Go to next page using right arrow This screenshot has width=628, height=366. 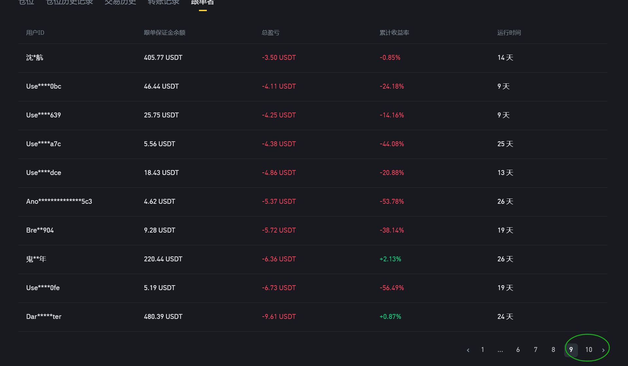(603, 350)
